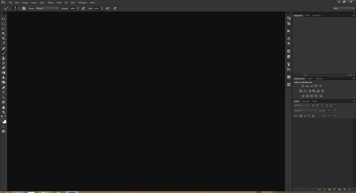Open the Info panel icon

[289, 77]
